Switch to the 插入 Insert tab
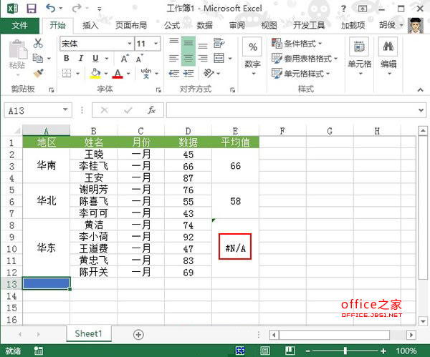 [90, 26]
